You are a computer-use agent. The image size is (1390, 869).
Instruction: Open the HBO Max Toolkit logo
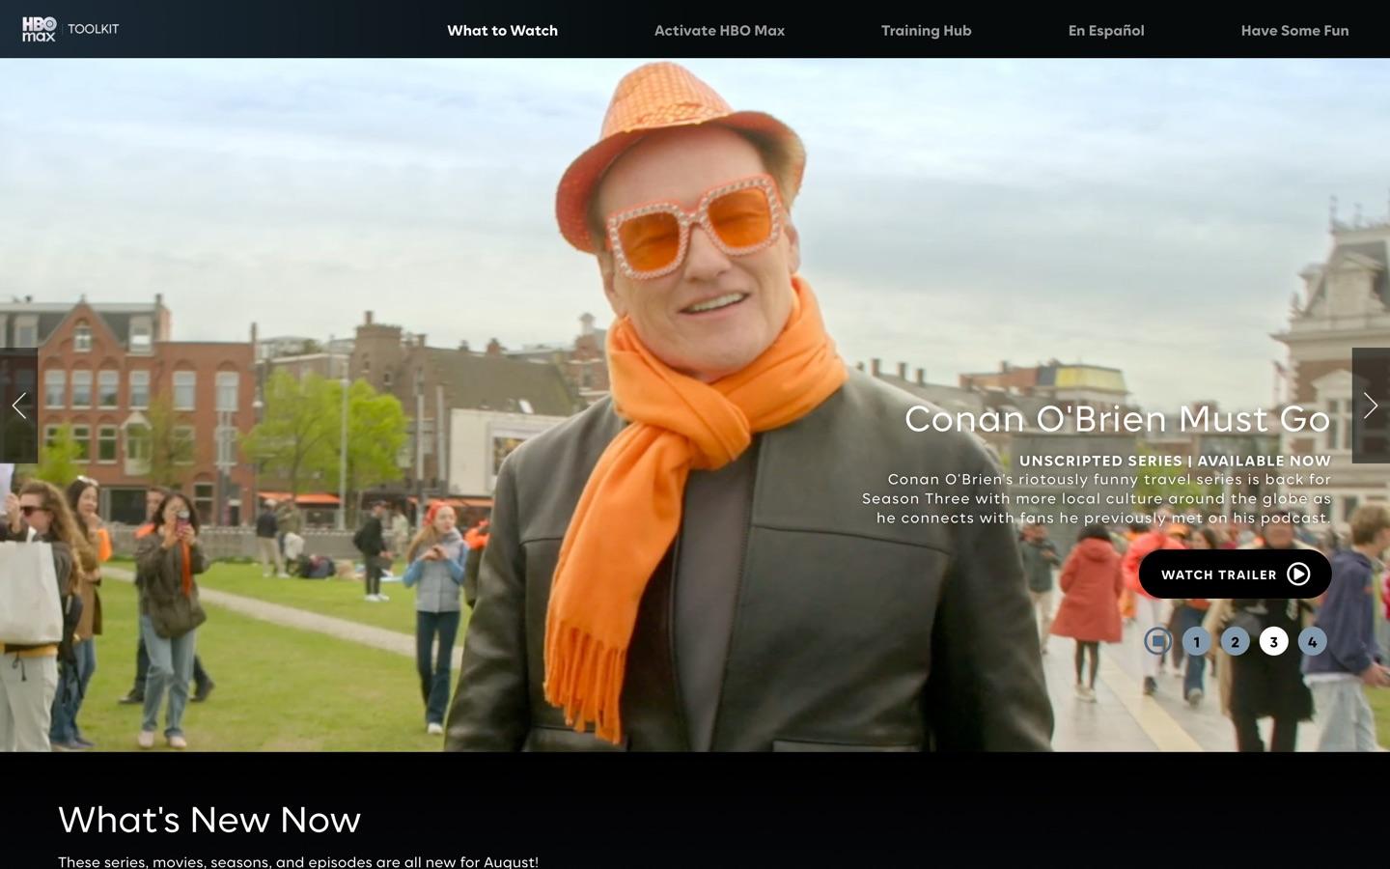coord(70,29)
